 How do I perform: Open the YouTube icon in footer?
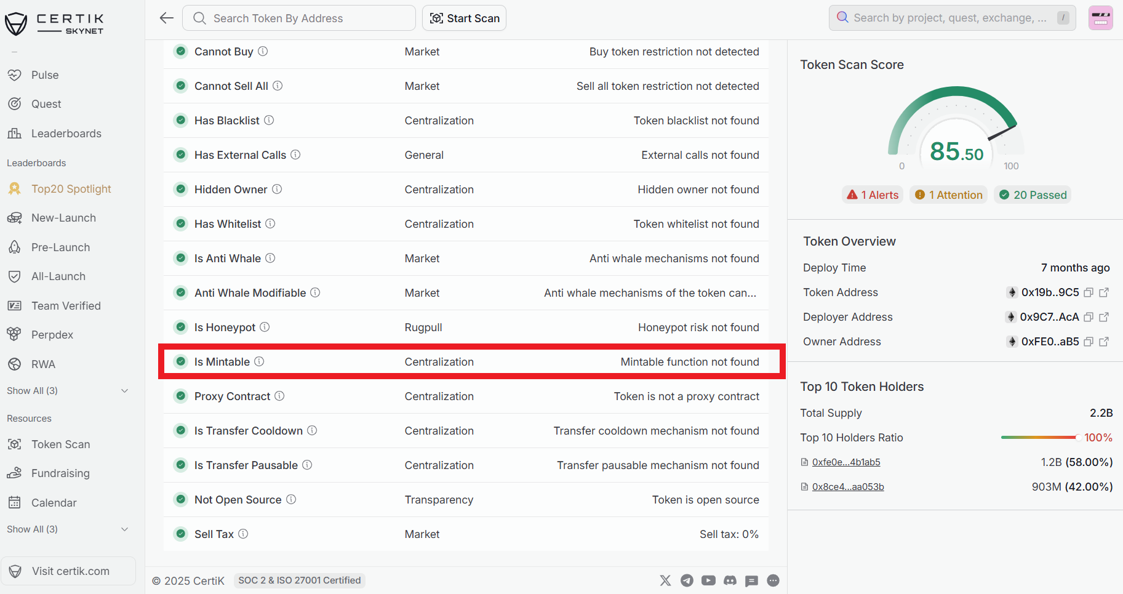(x=708, y=580)
